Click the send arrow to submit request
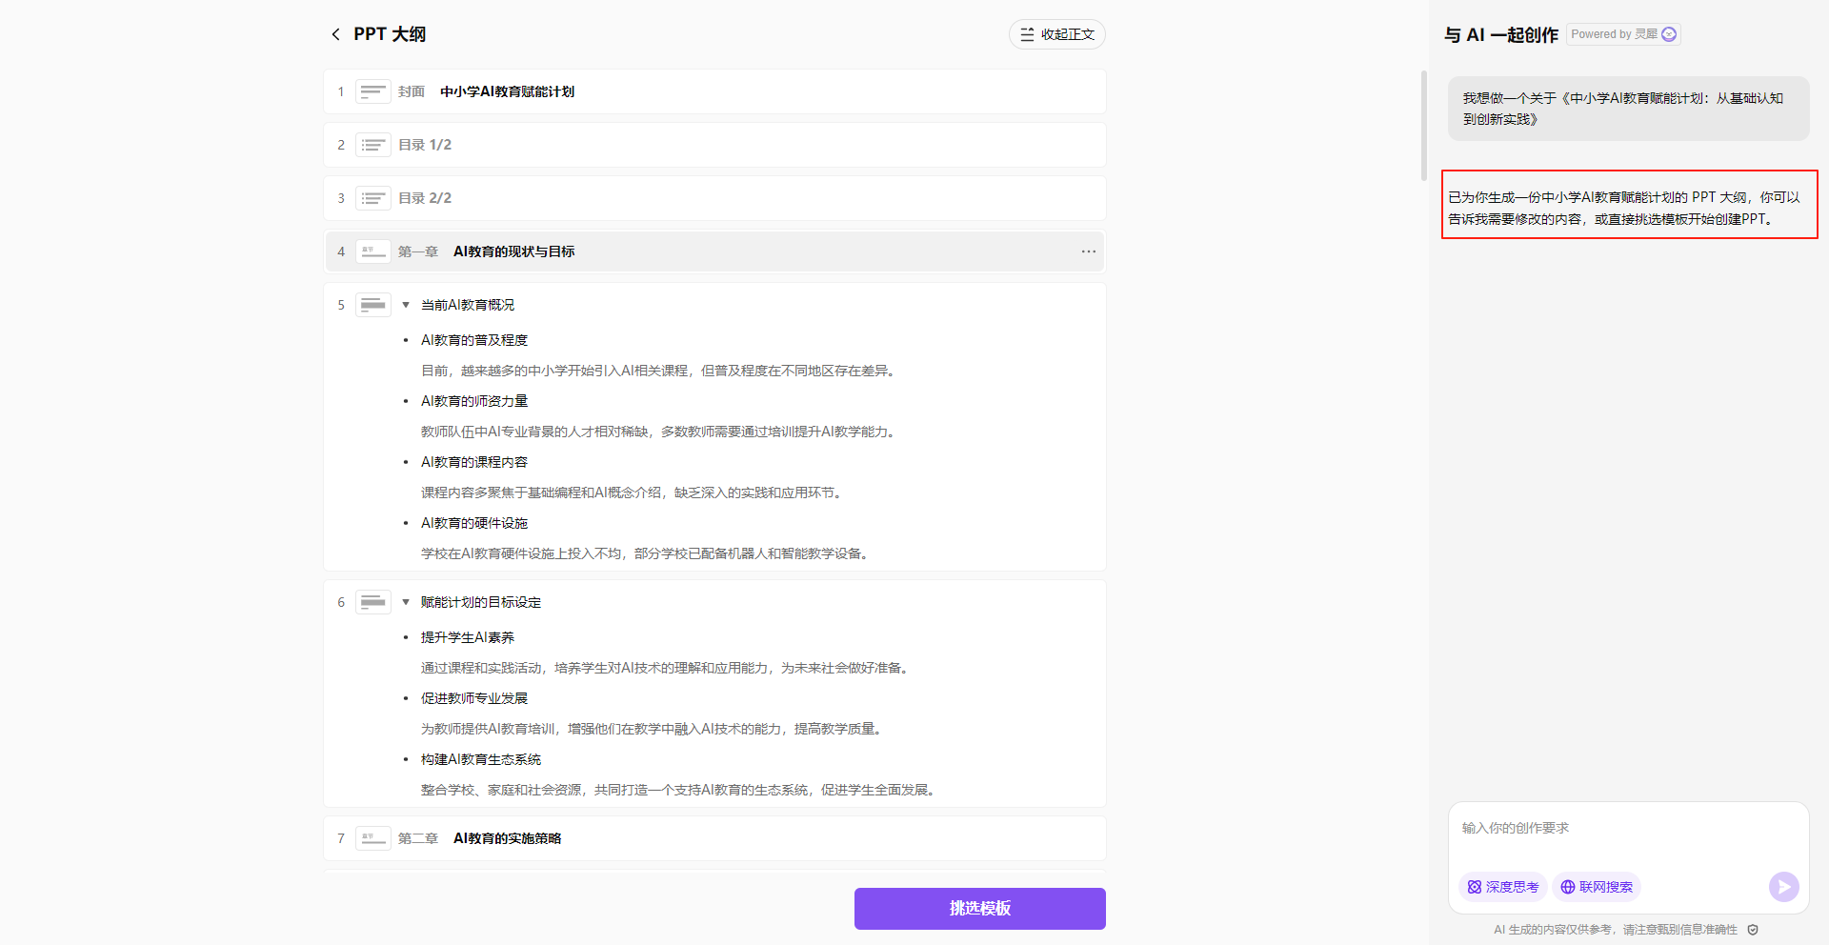The width and height of the screenshot is (1829, 945). pyautogui.click(x=1783, y=887)
